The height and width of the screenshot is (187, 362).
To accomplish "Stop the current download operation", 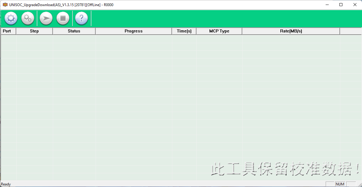I will pyautogui.click(x=63, y=18).
